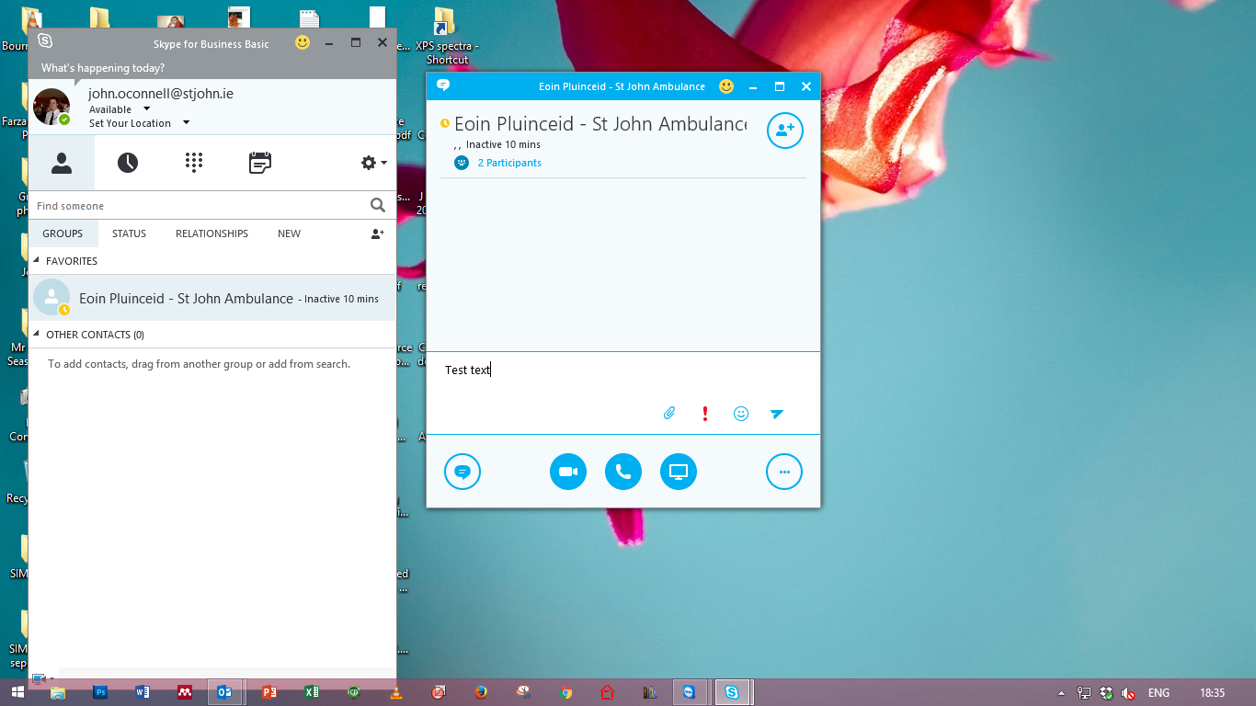Open Word from the taskbar
The height and width of the screenshot is (706, 1256).
pos(143,692)
